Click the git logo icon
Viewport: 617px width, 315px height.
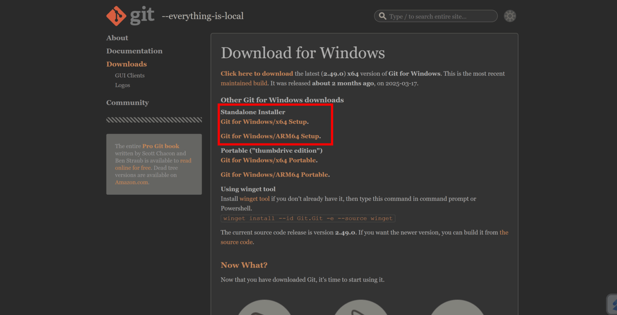click(116, 16)
